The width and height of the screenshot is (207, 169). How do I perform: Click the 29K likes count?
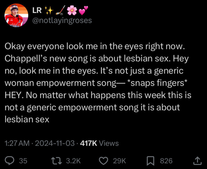[119, 160]
